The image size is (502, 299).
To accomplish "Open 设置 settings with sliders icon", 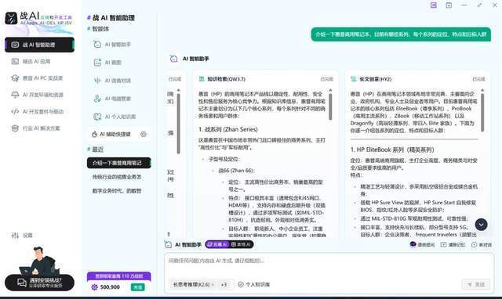I will tap(22, 236).
